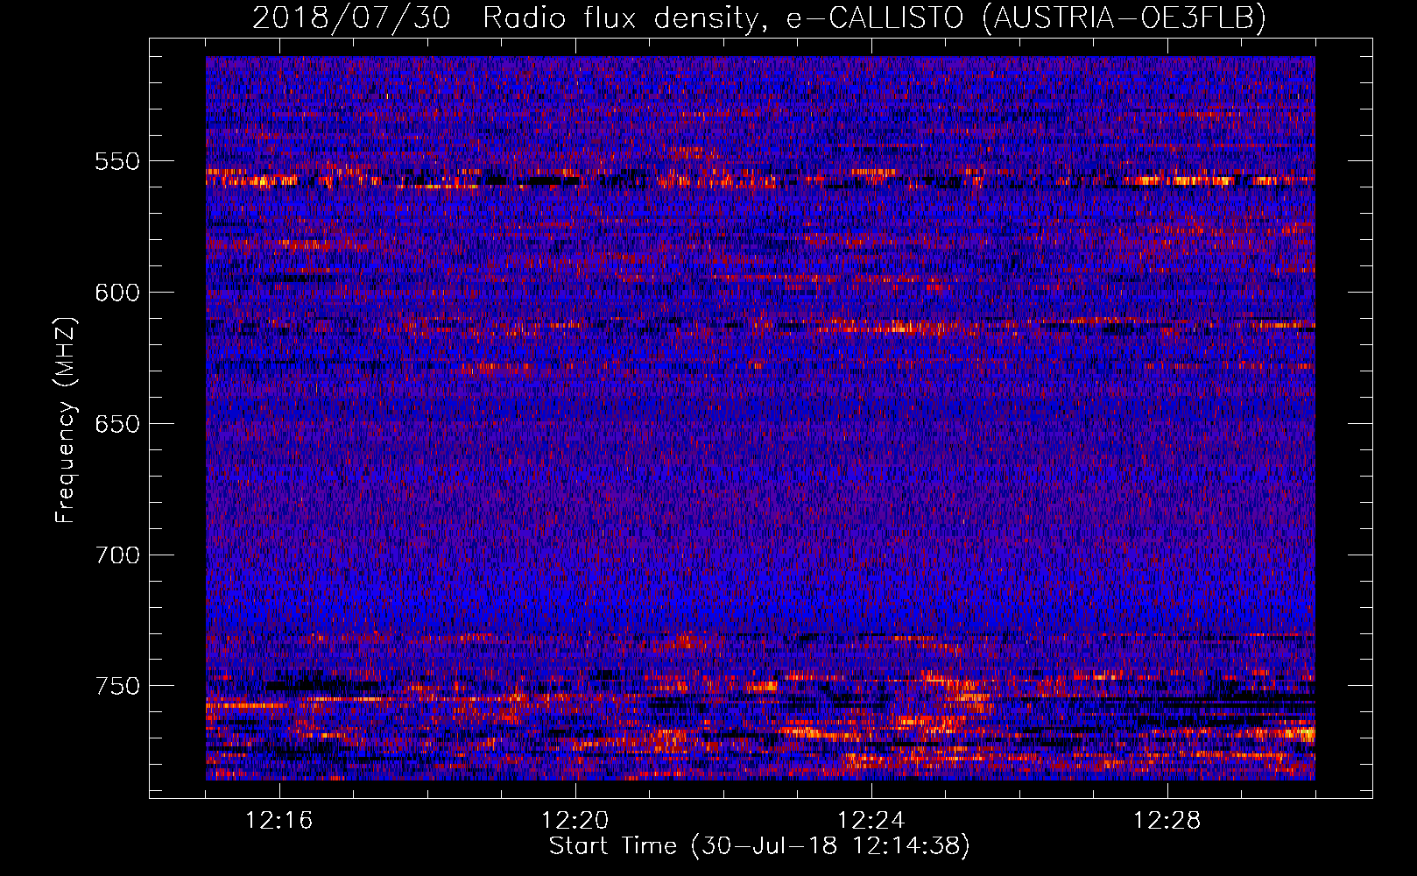The width and height of the screenshot is (1417, 876).
Task: Click the 550 frequency tick label
Action: (x=117, y=161)
